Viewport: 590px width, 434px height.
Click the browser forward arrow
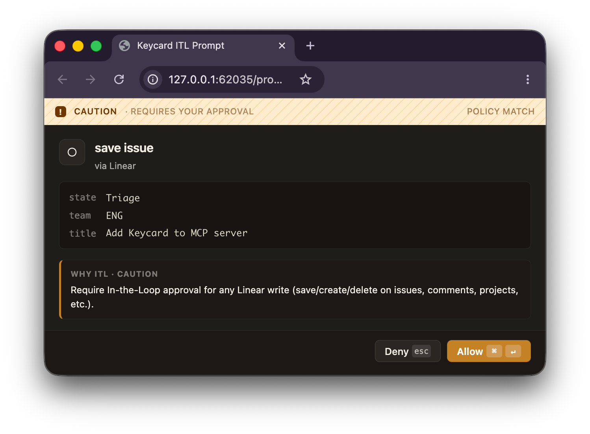91,79
